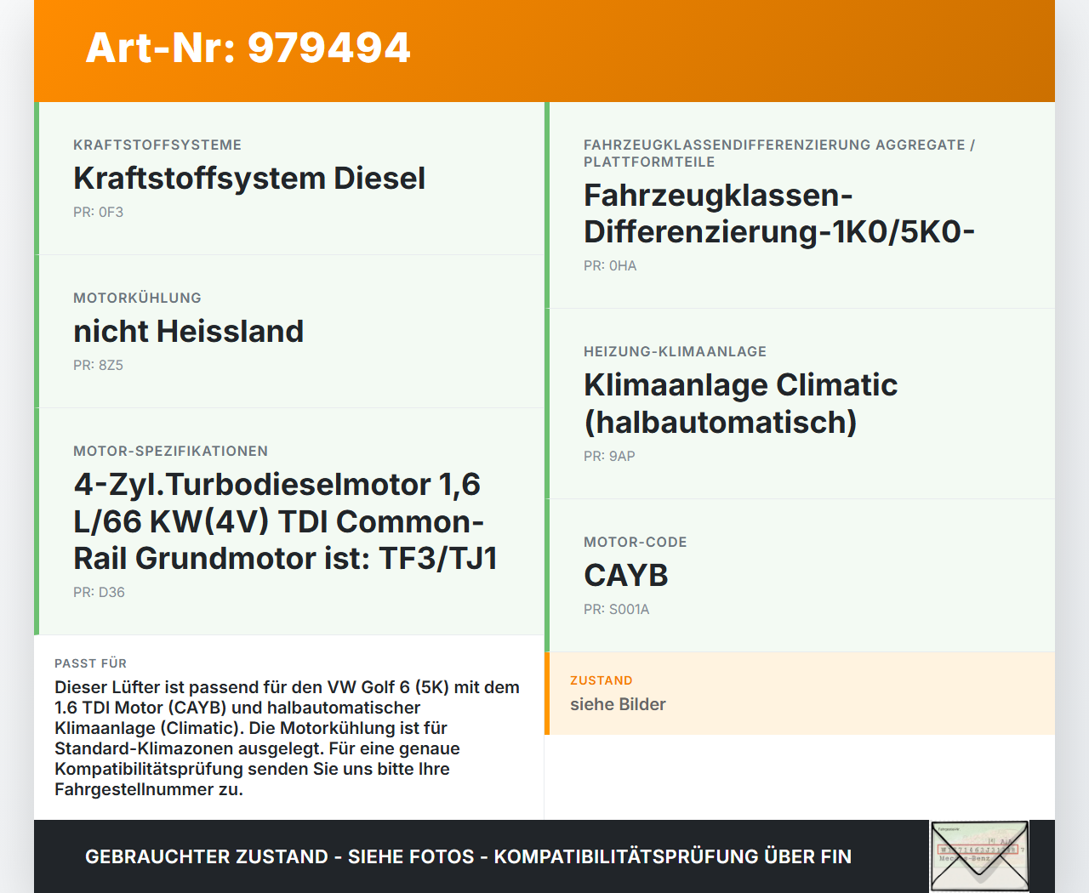Expand the PR: 0F3 detail row

[x=98, y=211]
